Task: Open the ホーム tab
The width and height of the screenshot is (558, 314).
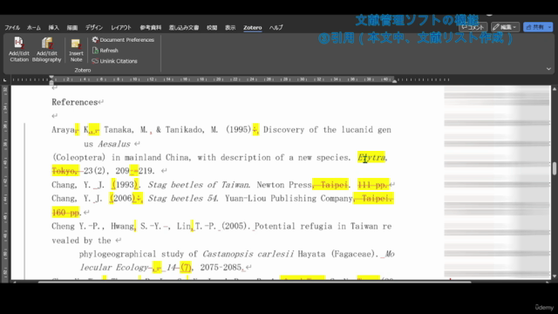Action: (x=34, y=27)
